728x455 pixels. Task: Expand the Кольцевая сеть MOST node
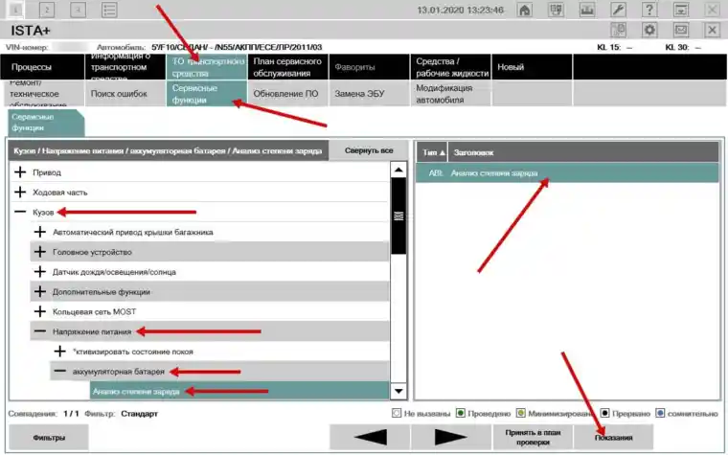[x=40, y=311]
